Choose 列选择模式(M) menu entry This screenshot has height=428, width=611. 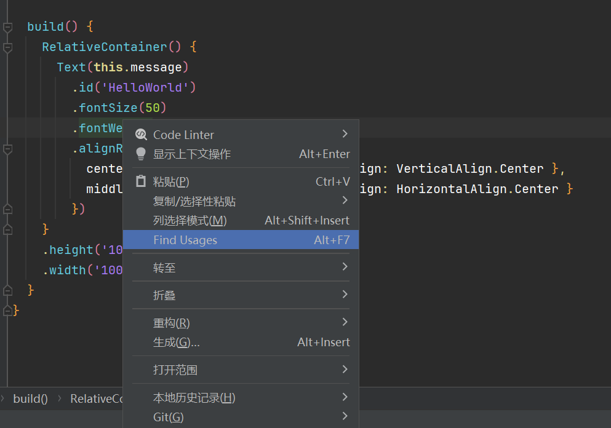[x=241, y=220]
